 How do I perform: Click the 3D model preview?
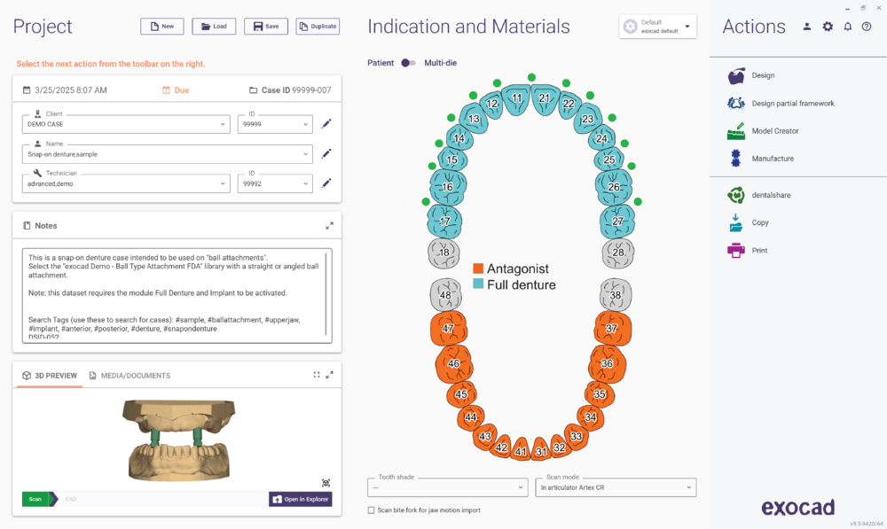pyautogui.click(x=179, y=440)
